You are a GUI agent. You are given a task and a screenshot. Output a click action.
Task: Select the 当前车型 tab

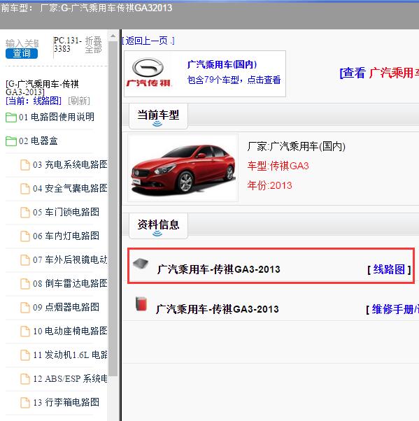(x=158, y=116)
